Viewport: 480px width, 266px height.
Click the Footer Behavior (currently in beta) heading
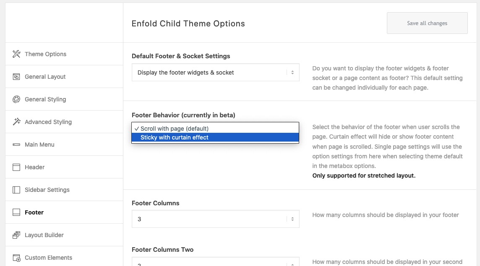(x=183, y=115)
